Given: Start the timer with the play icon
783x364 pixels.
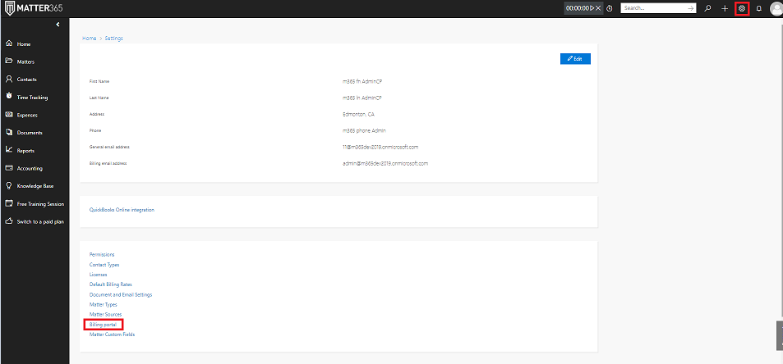Looking at the screenshot, I should pos(592,8).
